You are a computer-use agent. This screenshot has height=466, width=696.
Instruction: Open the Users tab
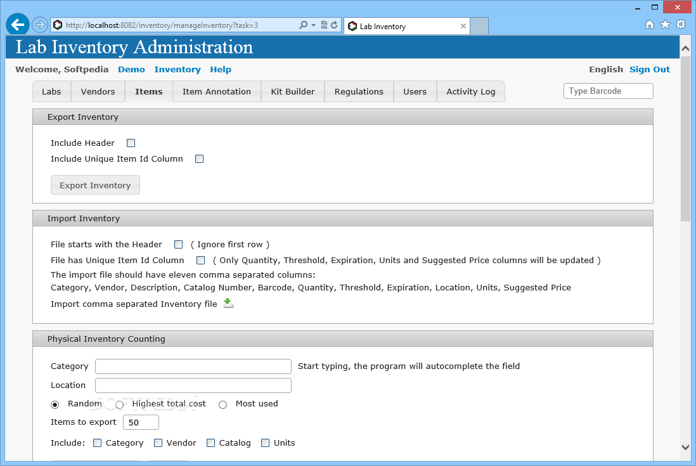(415, 91)
